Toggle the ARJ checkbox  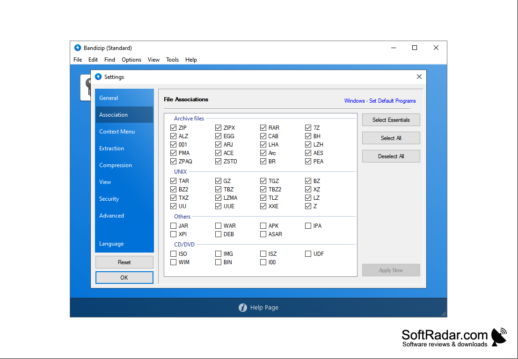pyautogui.click(x=219, y=144)
